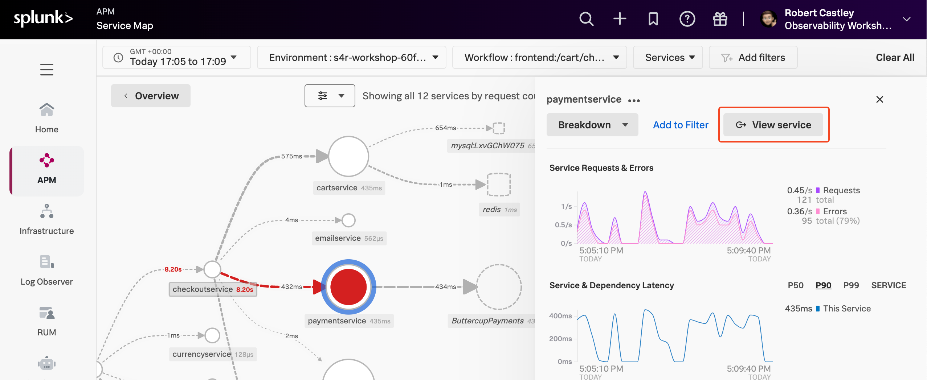
Task: Select the mysql inferred database node
Action: (x=499, y=128)
